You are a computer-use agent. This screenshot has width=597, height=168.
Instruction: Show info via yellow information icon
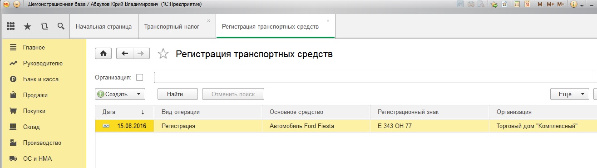point(573,5)
